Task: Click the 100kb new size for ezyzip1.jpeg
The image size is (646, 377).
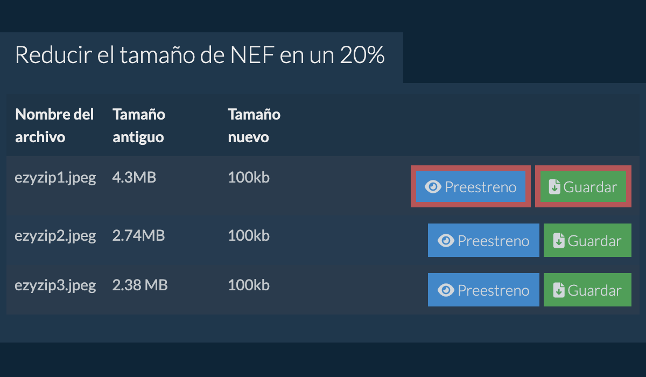Action: pyautogui.click(x=248, y=178)
